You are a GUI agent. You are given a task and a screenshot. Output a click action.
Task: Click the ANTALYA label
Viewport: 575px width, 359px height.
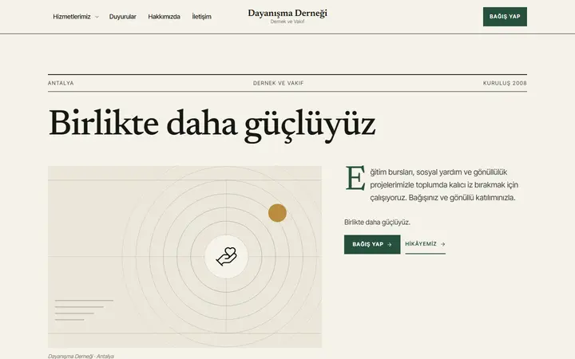[61, 83]
